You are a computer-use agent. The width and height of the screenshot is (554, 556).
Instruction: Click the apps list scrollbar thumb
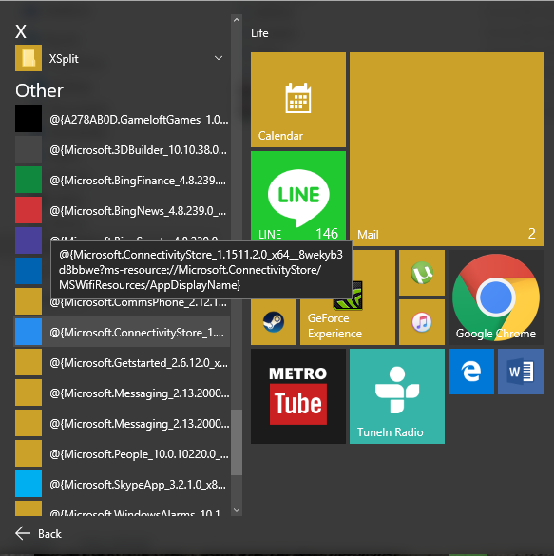pos(237,442)
